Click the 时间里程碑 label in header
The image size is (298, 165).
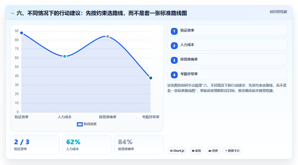point(278,12)
